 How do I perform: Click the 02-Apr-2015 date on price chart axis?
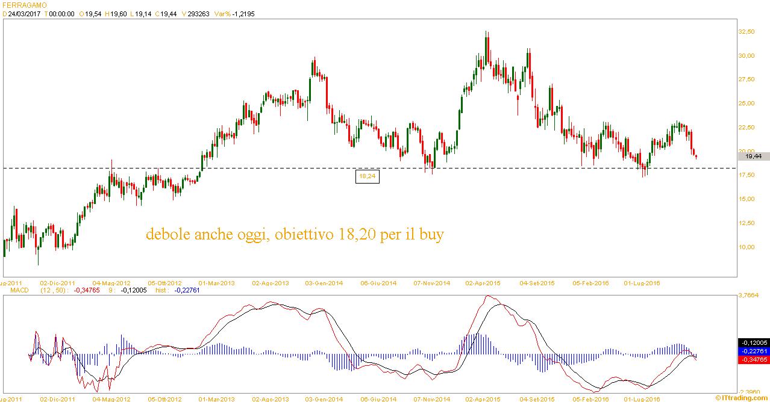483,282
